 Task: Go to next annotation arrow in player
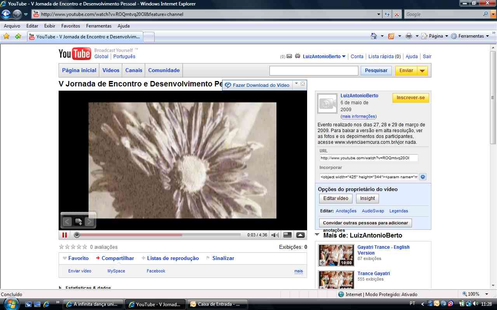tap(89, 222)
